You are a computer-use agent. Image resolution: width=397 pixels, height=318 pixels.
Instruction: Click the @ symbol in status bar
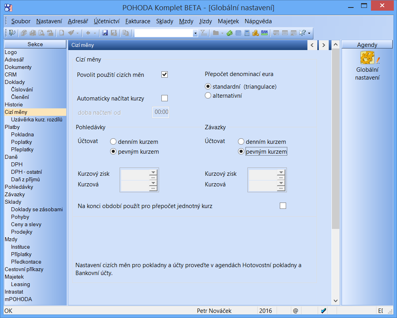(x=296, y=311)
